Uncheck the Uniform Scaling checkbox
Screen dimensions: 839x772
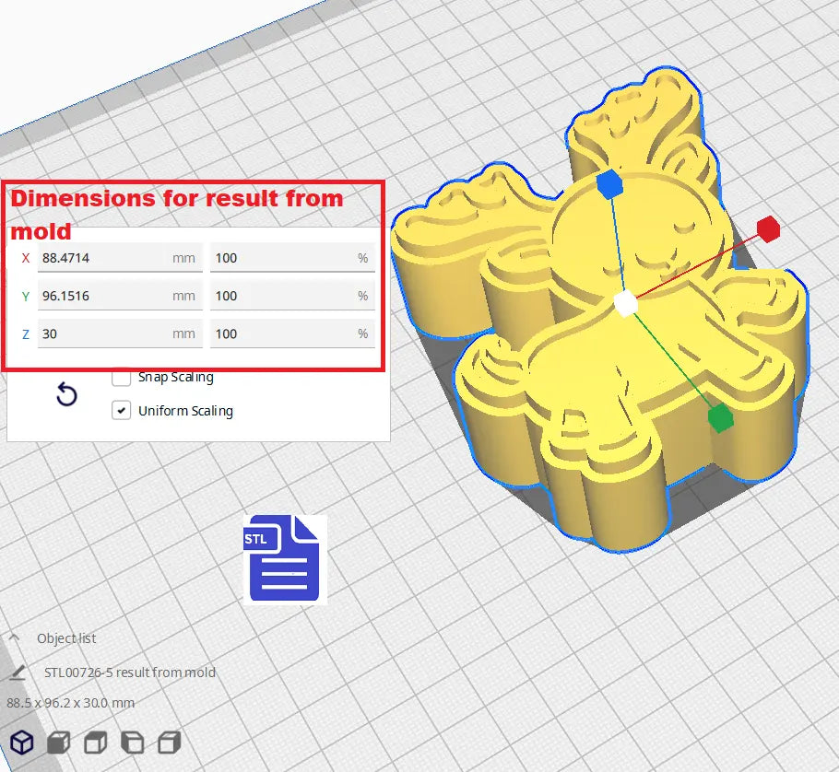coord(121,411)
